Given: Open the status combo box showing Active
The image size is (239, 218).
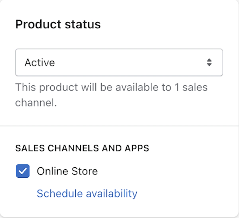Looking at the screenshot, I should pyautogui.click(x=119, y=62).
